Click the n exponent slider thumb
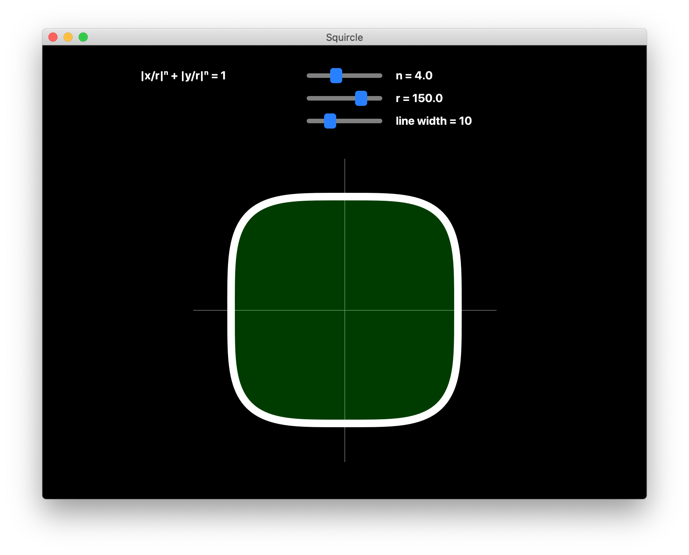 pyautogui.click(x=336, y=76)
